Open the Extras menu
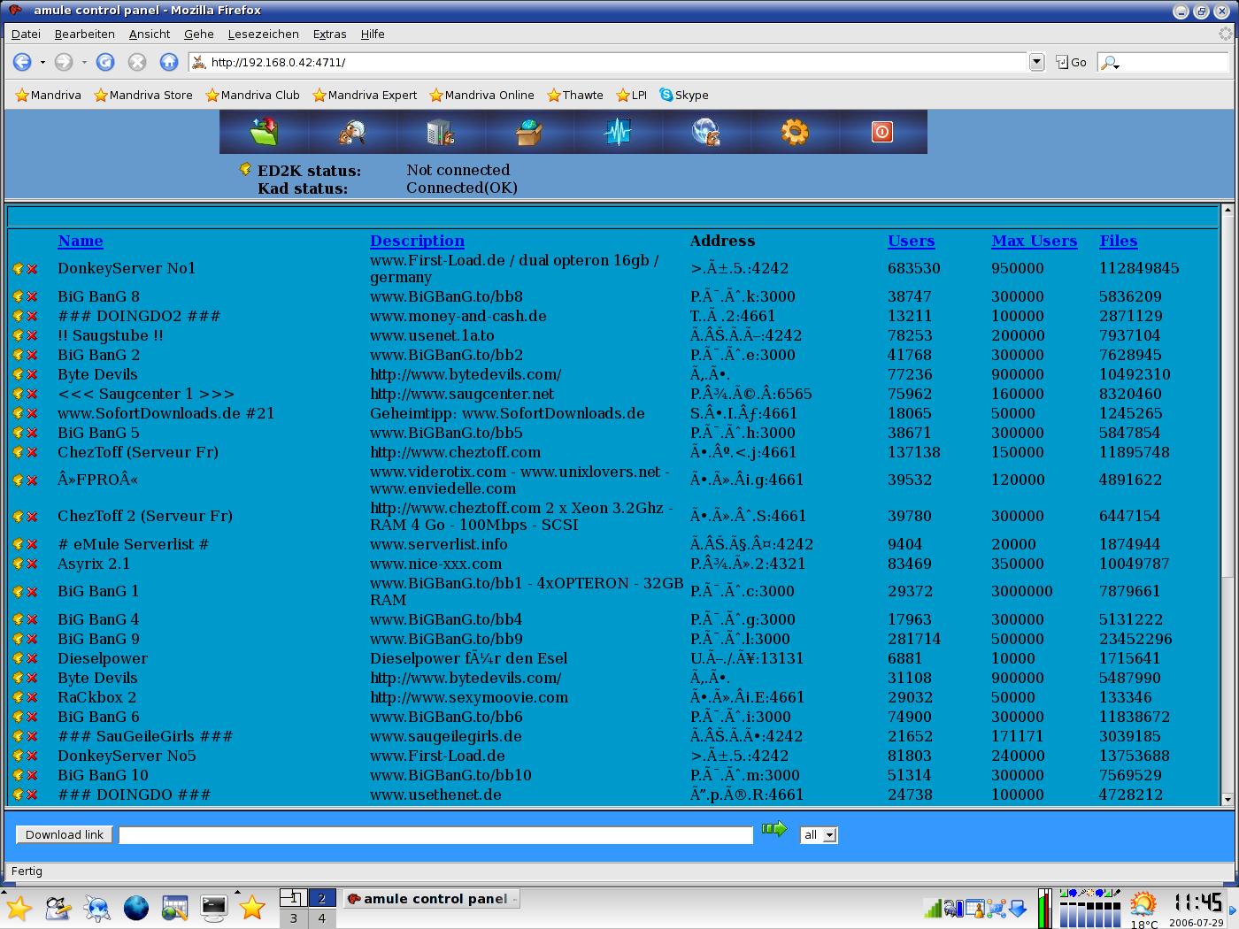The width and height of the screenshot is (1239, 929). click(329, 34)
